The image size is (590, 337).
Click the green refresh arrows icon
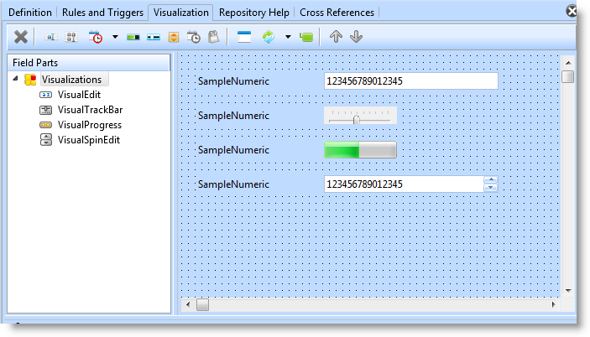[x=269, y=37]
